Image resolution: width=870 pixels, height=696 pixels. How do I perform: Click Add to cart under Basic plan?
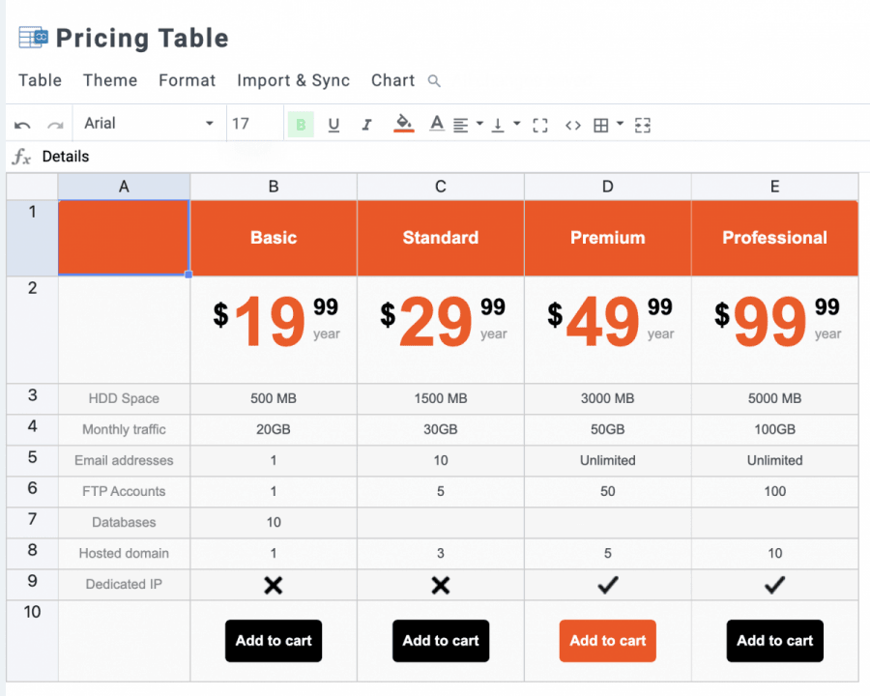click(274, 641)
